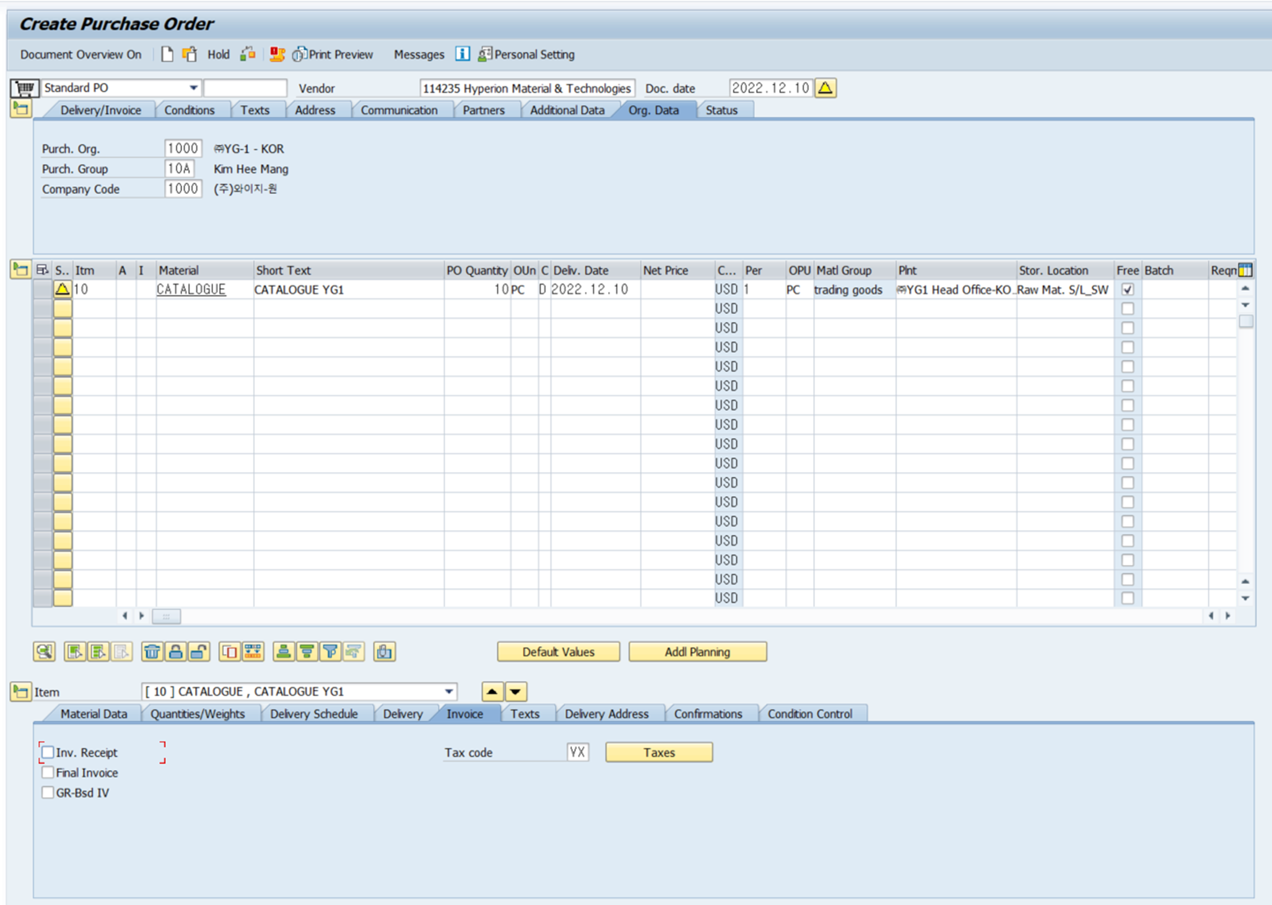Check the Final Invoice checkbox
This screenshot has height=905, width=1272.
pyautogui.click(x=48, y=772)
